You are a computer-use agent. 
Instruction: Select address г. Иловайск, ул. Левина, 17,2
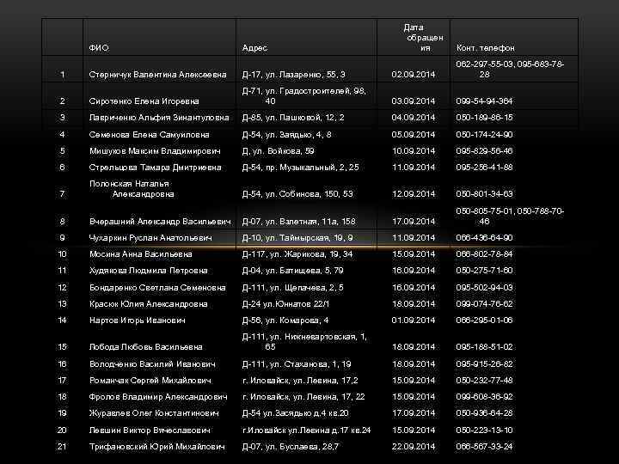(x=300, y=381)
